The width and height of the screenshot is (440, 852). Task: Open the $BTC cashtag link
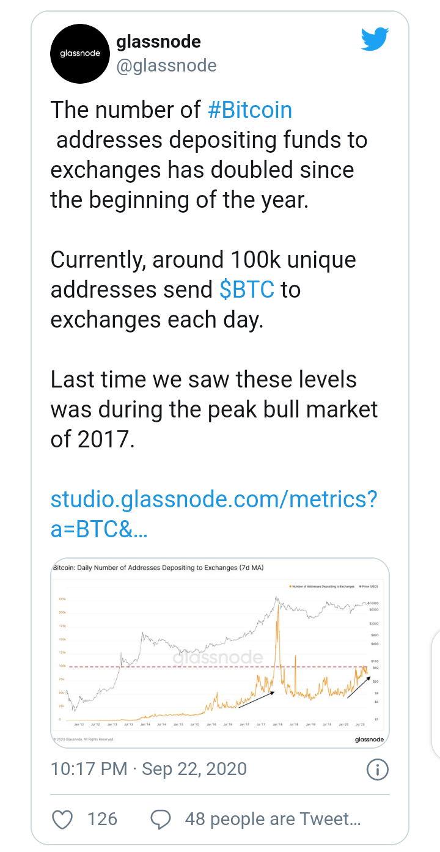click(246, 290)
